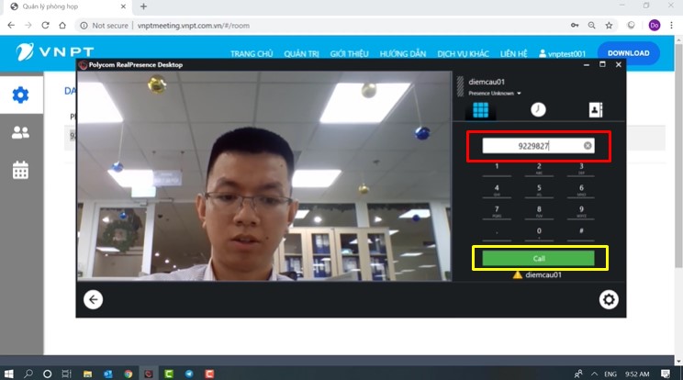Screen dimensions: 683x380
Task: Click the VNPT logo
Action: [55, 51]
